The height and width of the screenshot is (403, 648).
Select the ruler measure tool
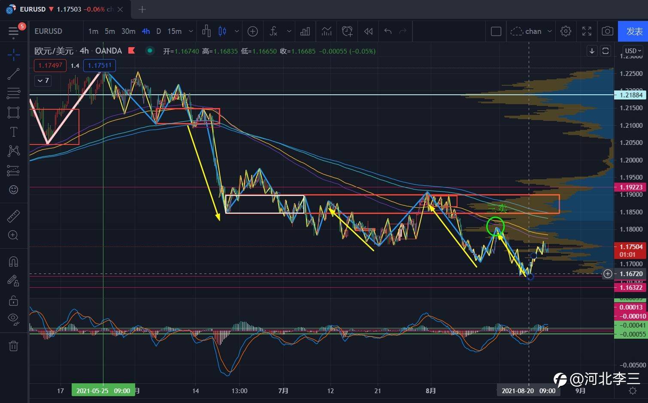click(13, 216)
